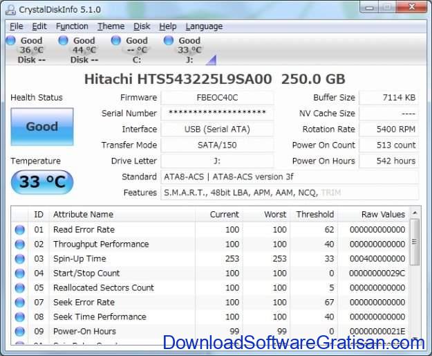Open the Theme menu
The width and height of the screenshot is (432, 356).
[x=111, y=26]
